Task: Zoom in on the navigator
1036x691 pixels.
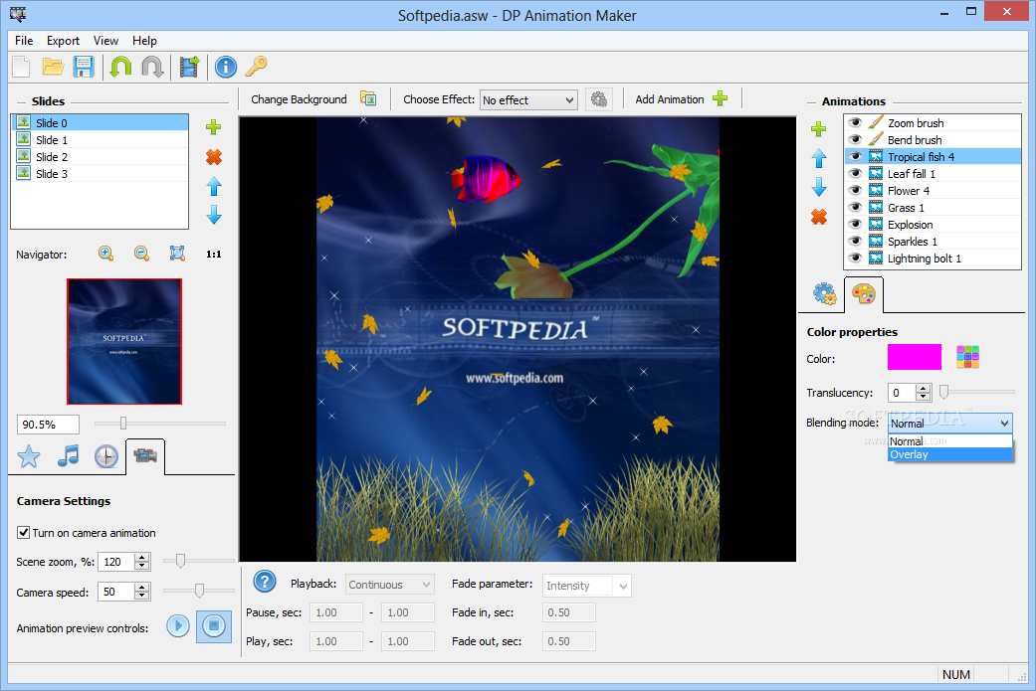Action: click(x=105, y=254)
